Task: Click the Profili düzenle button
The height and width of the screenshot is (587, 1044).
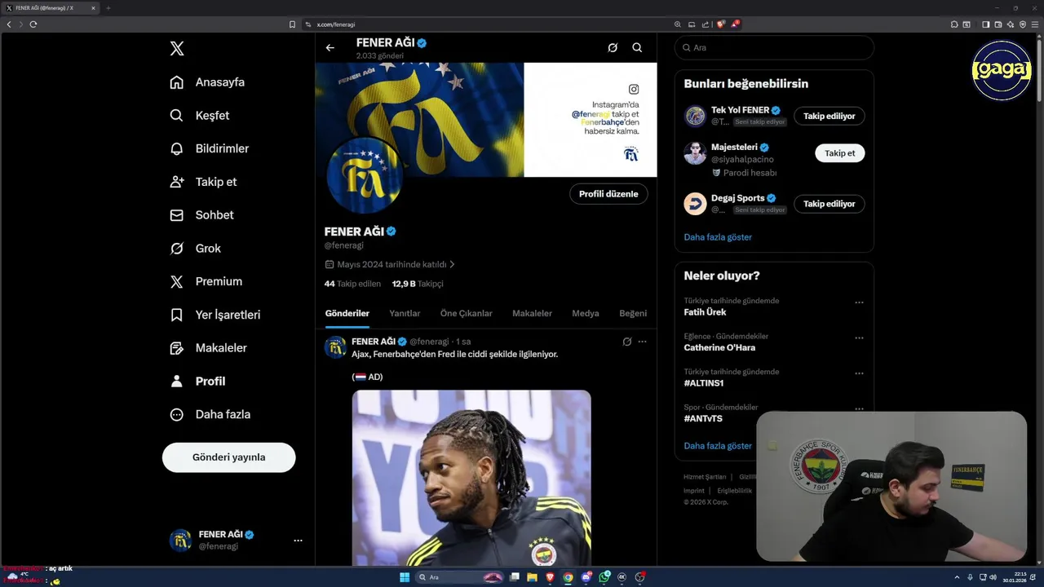Action: (x=608, y=194)
